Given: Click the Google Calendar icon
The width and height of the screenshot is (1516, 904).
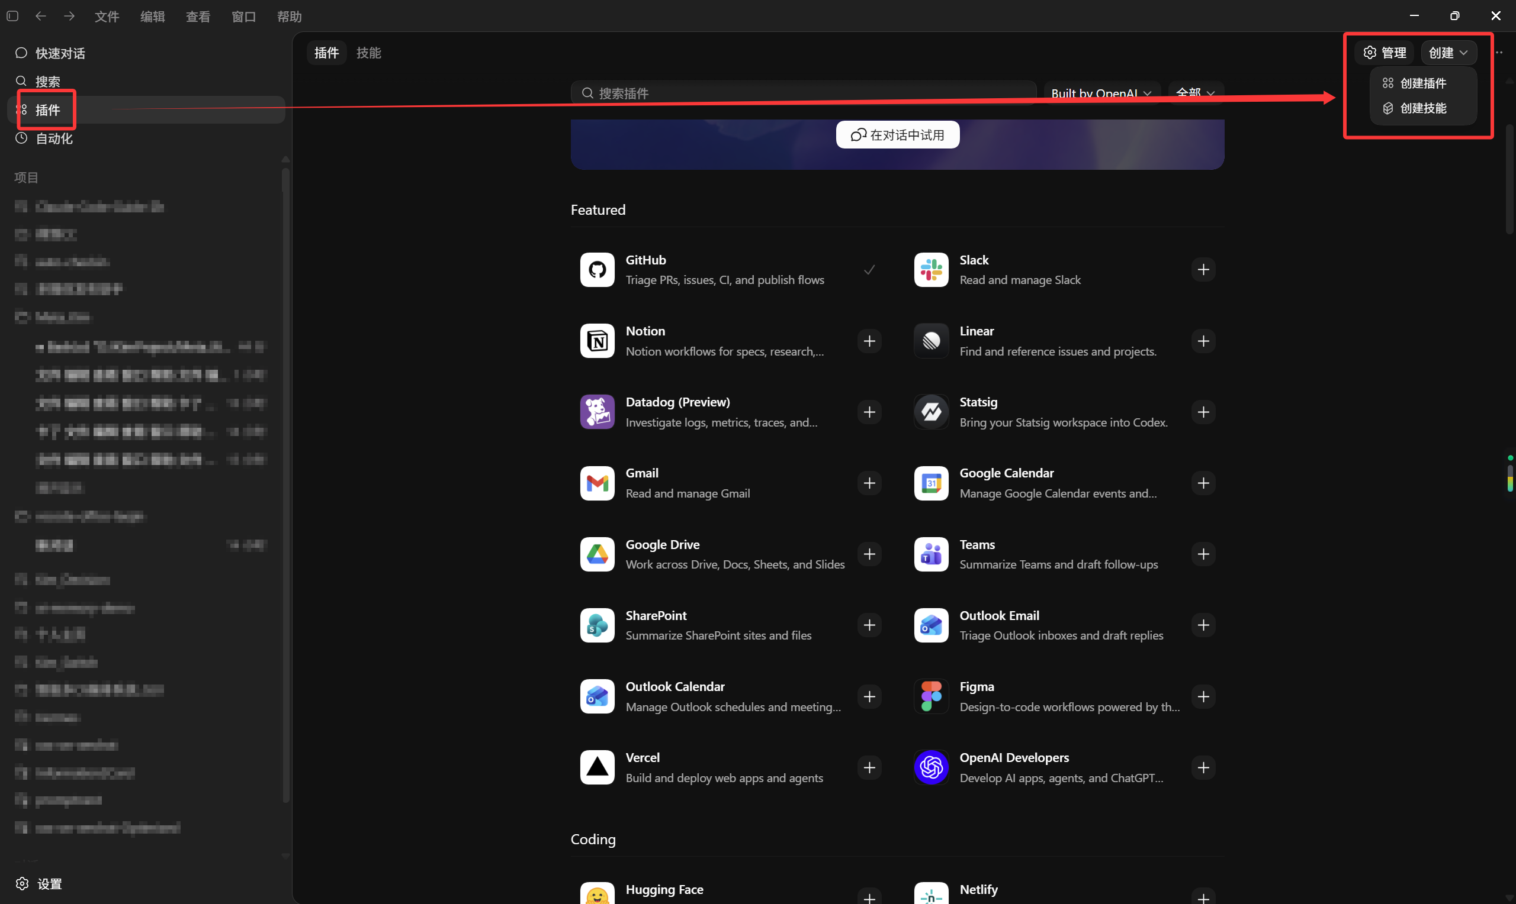Looking at the screenshot, I should pyautogui.click(x=931, y=483).
